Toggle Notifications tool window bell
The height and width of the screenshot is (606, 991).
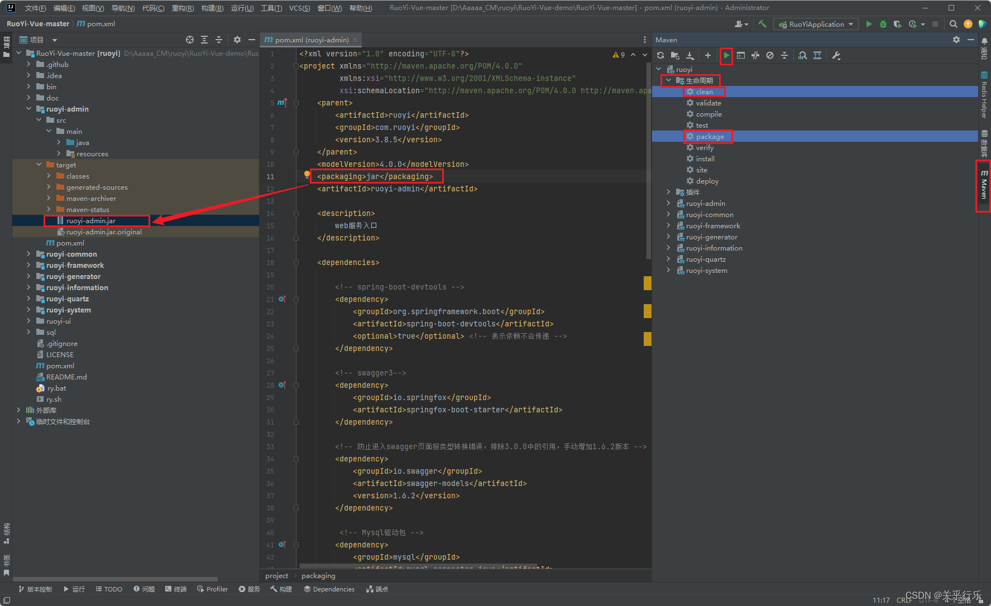pos(984,49)
